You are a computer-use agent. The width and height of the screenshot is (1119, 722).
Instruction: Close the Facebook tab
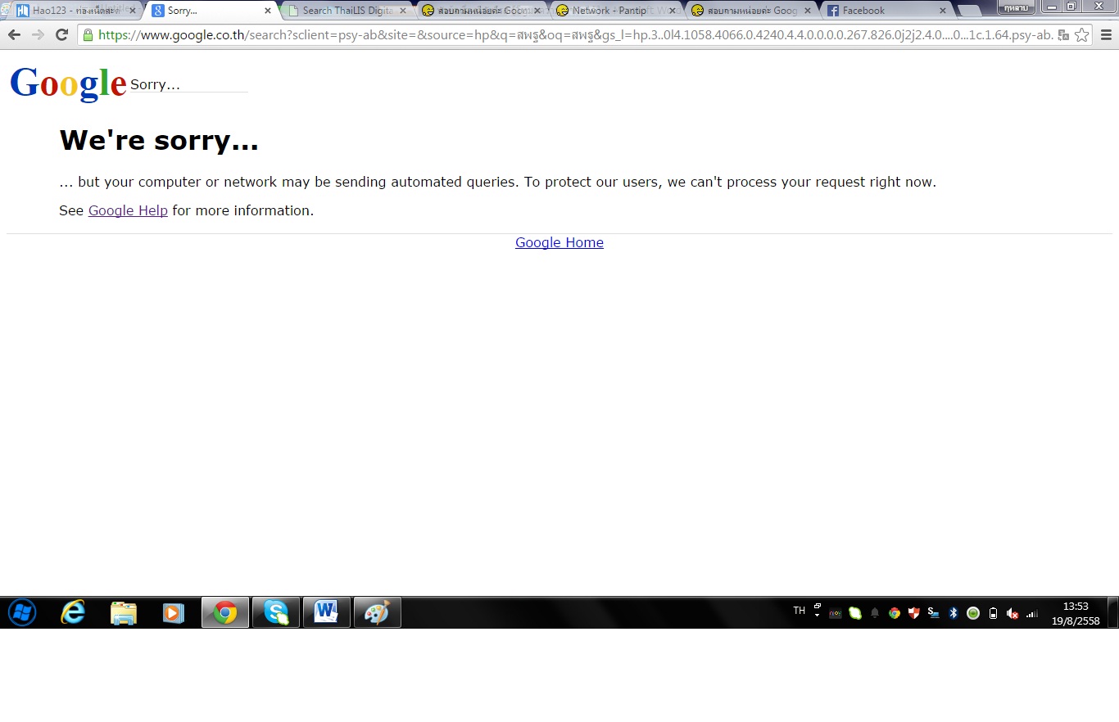click(942, 11)
